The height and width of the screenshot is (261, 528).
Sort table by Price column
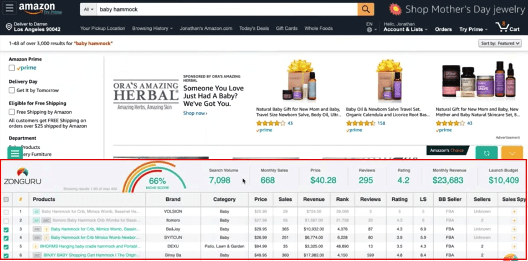pyautogui.click(x=260, y=199)
